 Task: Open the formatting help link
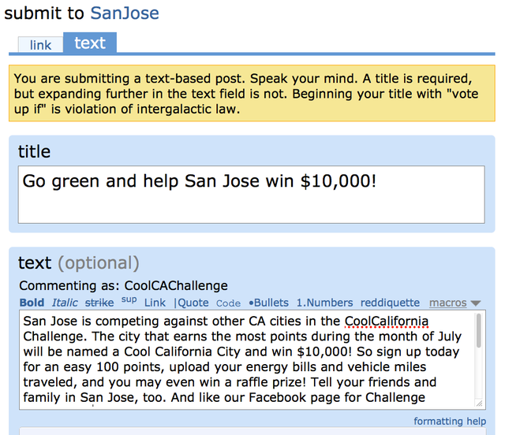tap(450, 422)
